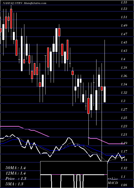The height and width of the screenshot is (188, 134).
Task: Click the 1.34 price axis label
Action: click(124, 84)
